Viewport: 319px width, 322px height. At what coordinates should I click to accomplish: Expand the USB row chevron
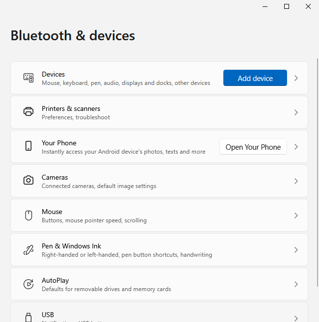click(296, 318)
